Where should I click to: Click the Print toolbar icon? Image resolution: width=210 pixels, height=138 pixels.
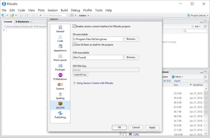pyautogui.click(x=33, y=15)
